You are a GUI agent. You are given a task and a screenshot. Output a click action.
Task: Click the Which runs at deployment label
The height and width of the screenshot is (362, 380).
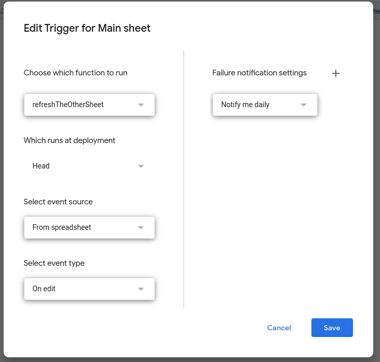(69, 140)
